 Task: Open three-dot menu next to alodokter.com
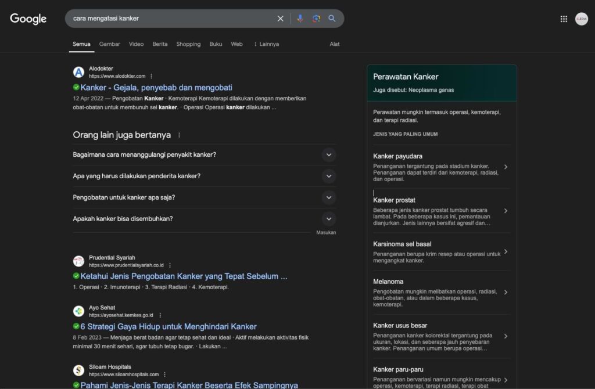pos(152,76)
